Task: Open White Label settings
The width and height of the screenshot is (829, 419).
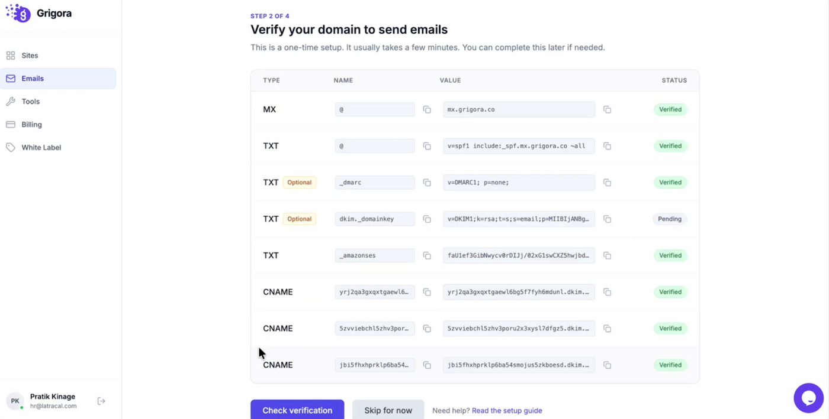Action: coord(41,148)
